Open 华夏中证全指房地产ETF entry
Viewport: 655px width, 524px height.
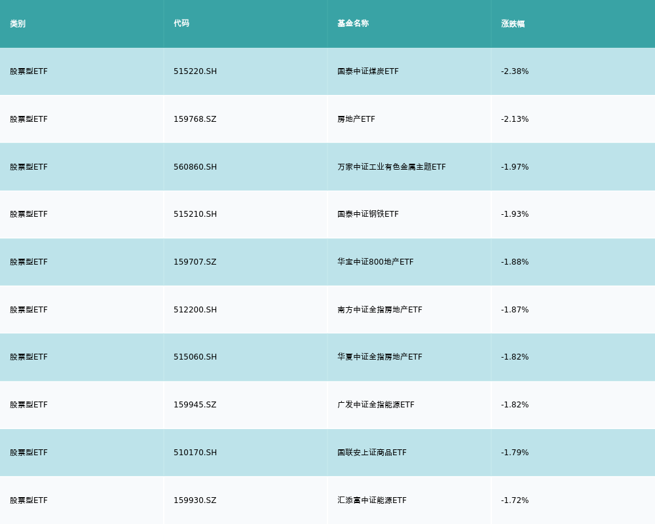click(380, 357)
